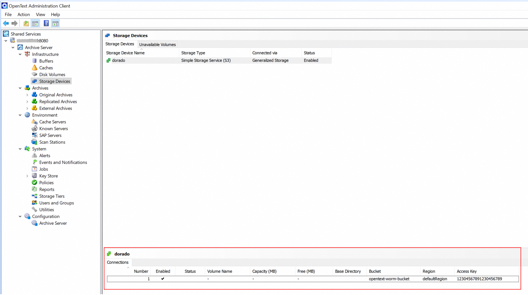Collapse the Infrastructure node
The image size is (528, 295).
[20, 54]
